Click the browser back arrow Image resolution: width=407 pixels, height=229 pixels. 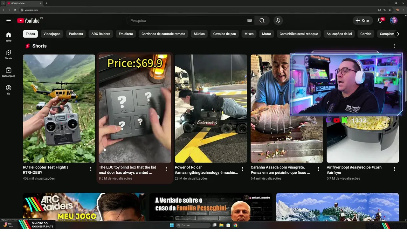click(x=3, y=10)
